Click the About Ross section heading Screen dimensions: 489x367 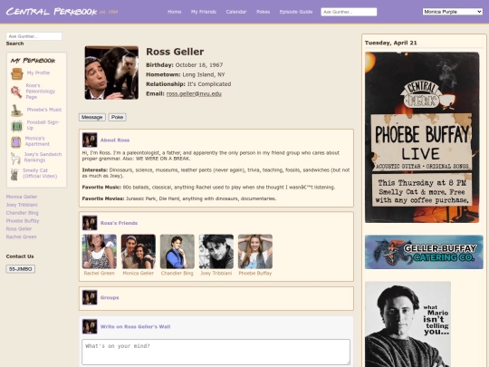coord(115,140)
